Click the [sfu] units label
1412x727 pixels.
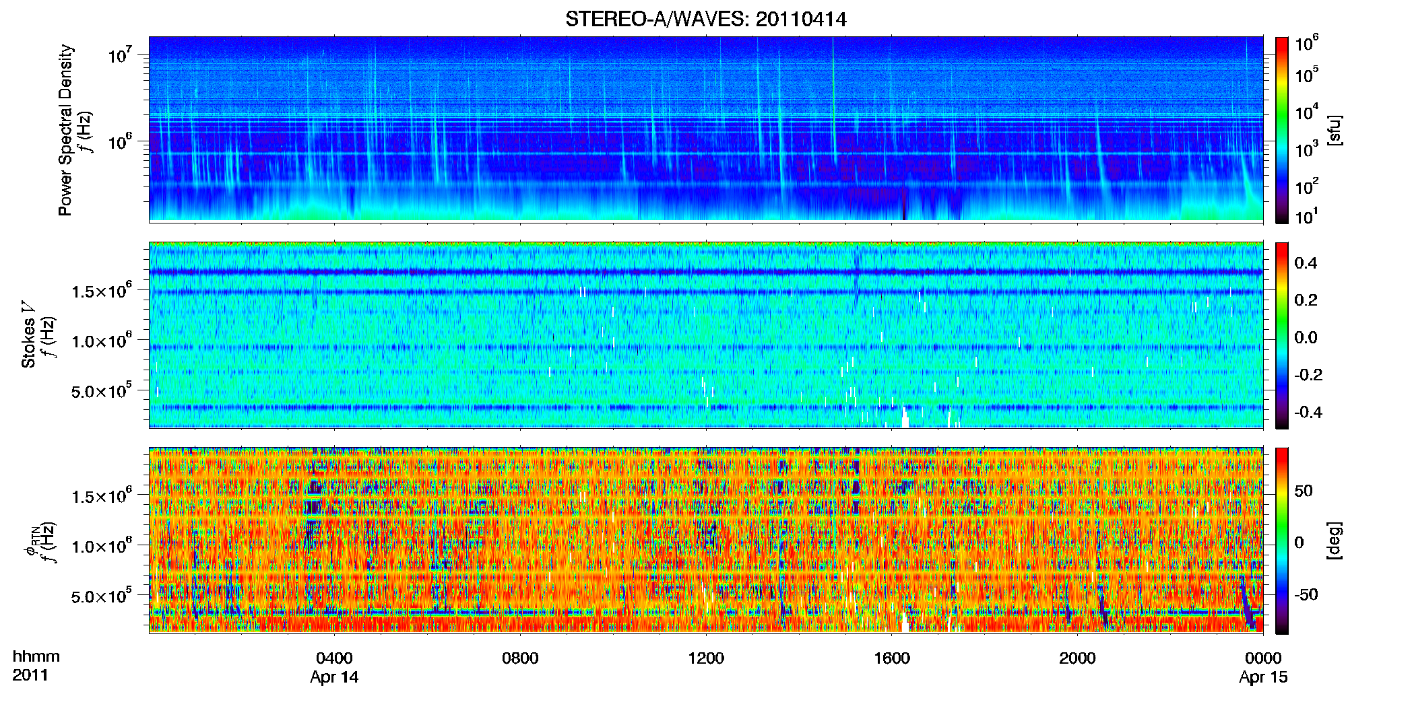click(1335, 130)
